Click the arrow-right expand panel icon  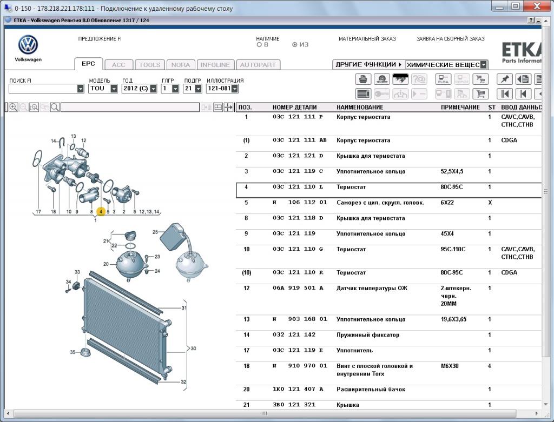click(x=228, y=108)
